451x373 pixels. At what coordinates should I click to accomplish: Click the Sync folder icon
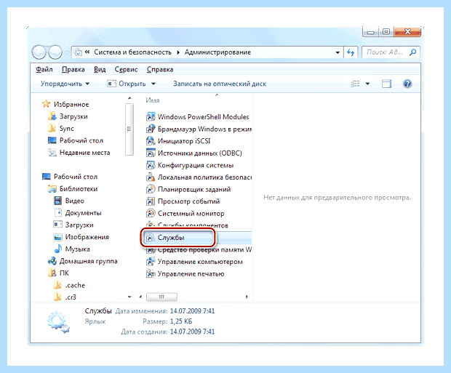click(x=52, y=128)
